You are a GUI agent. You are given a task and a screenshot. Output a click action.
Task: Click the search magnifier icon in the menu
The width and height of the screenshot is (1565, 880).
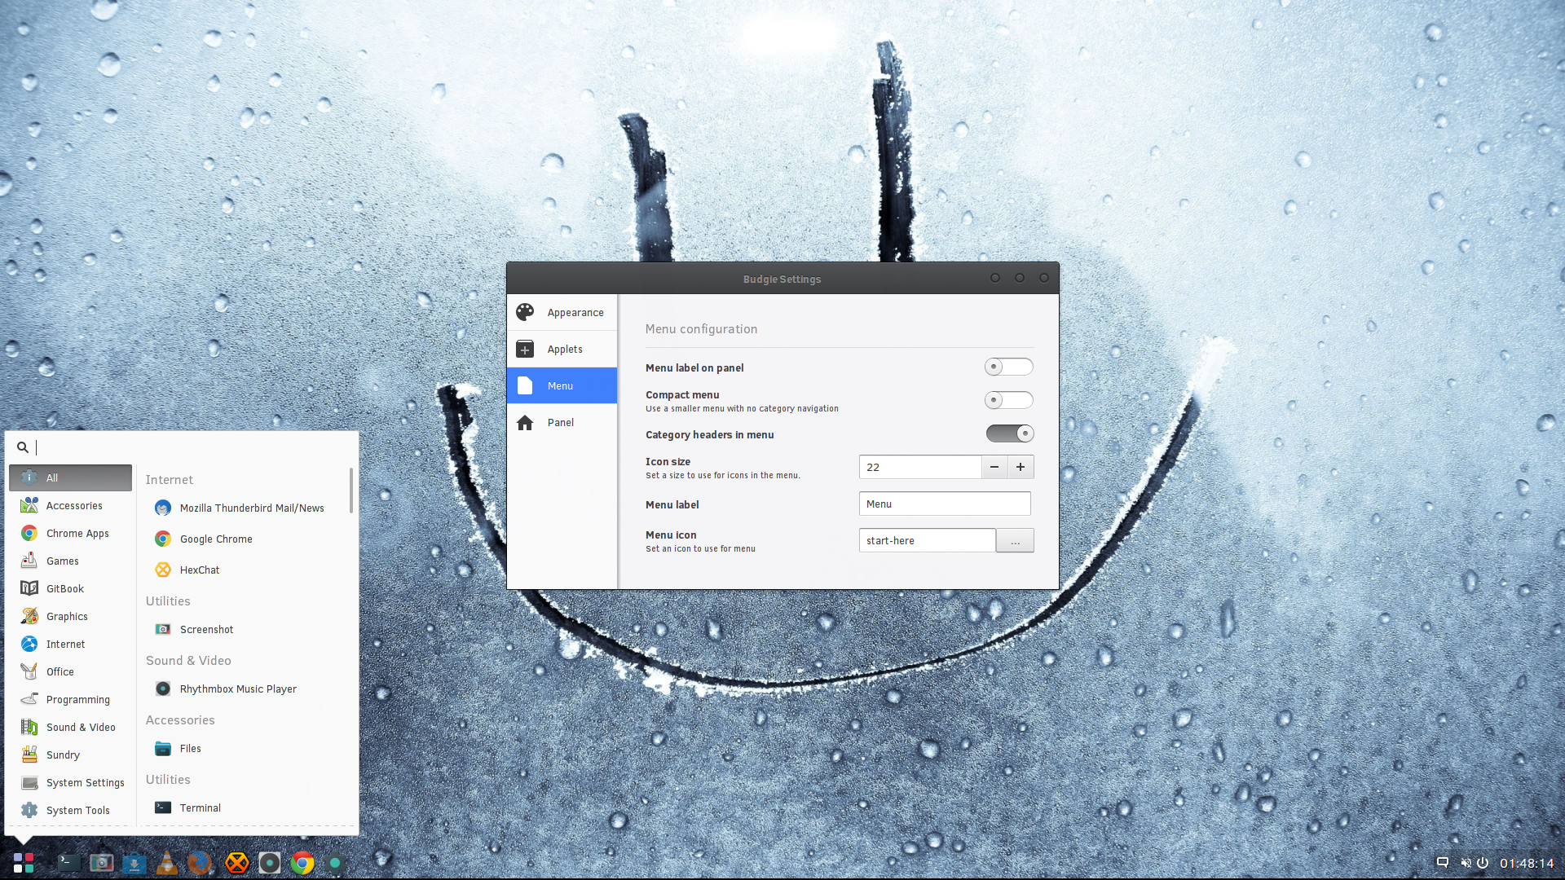[23, 447]
